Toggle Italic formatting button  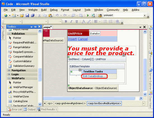(x=71, y=21)
